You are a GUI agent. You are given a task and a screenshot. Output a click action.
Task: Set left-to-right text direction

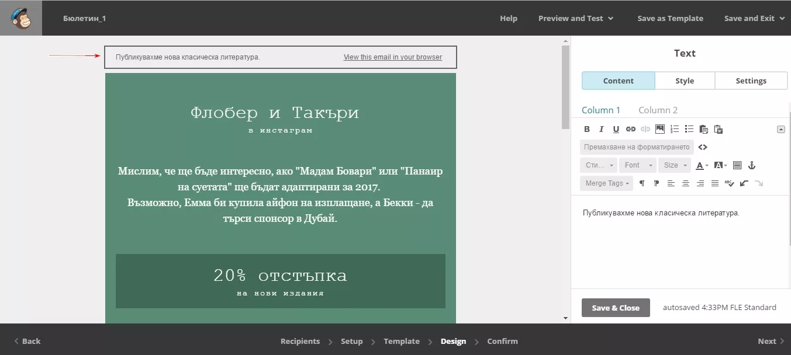coord(642,183)
